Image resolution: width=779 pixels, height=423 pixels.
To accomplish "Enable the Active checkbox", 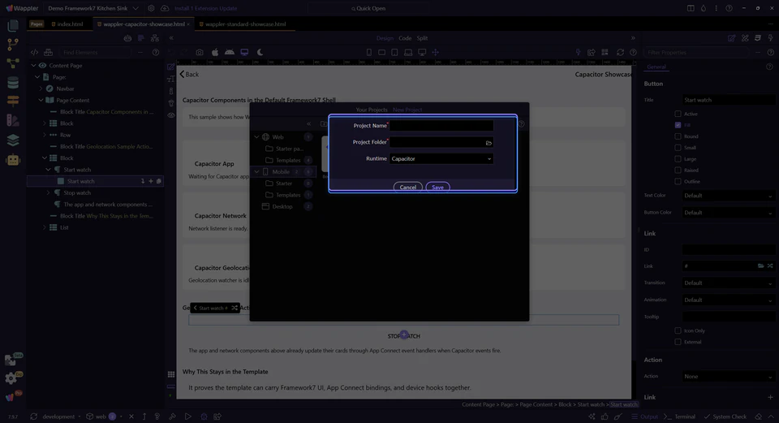I will [x=678, y=114].
